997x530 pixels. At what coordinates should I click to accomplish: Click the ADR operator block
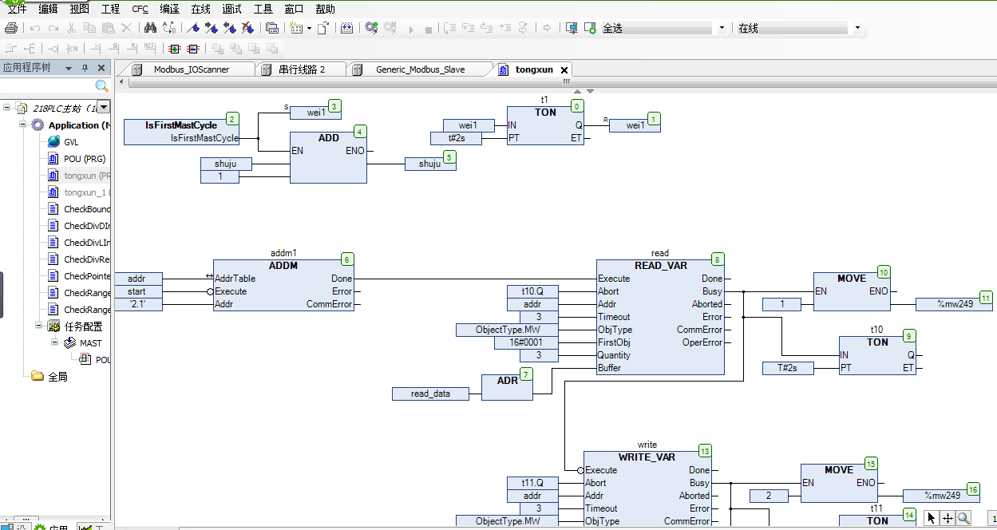[507, 386]
